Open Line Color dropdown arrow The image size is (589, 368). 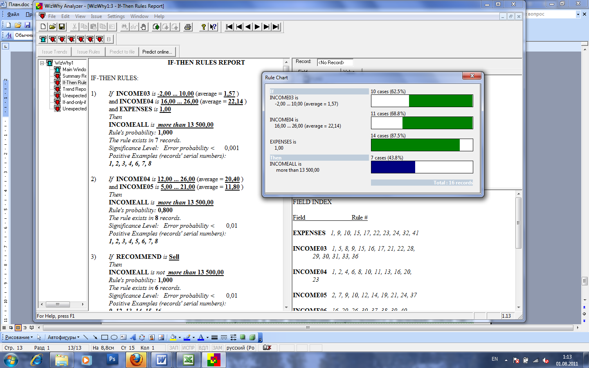click(x=193, y=337)
